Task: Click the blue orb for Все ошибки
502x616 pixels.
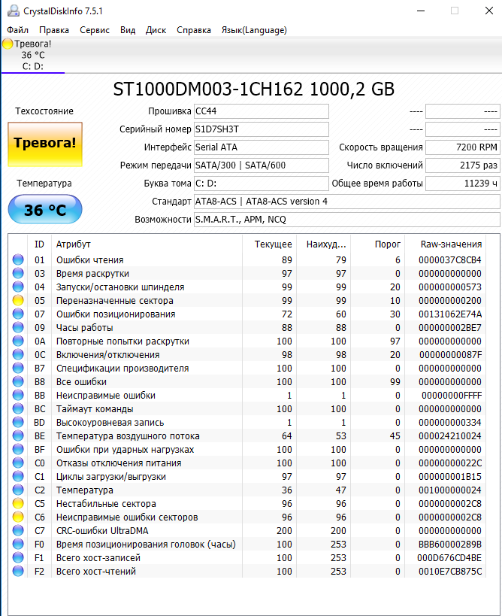Action: pyautogui.click(x=18, y=381)
